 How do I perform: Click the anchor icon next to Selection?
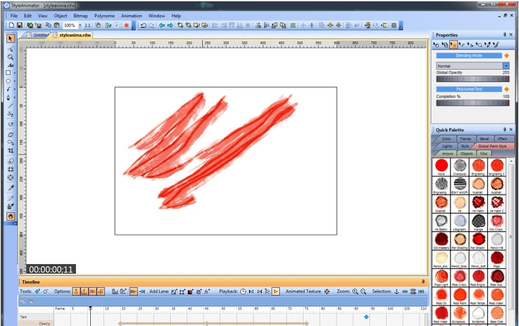[x=396, y=291]
